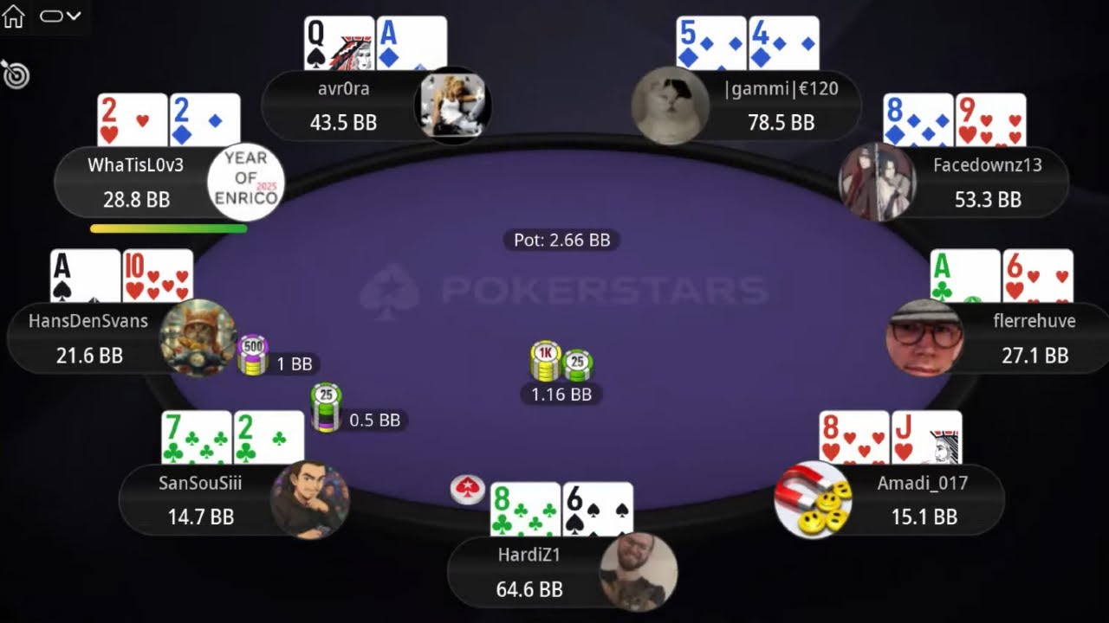This screenshot has height=623, width=1109.
Task: Select the red dealer button chip
Action: 467,490
